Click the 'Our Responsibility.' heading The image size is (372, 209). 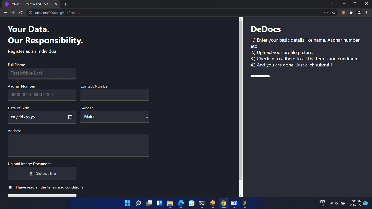pyautogui.click(x=45, y=41)
